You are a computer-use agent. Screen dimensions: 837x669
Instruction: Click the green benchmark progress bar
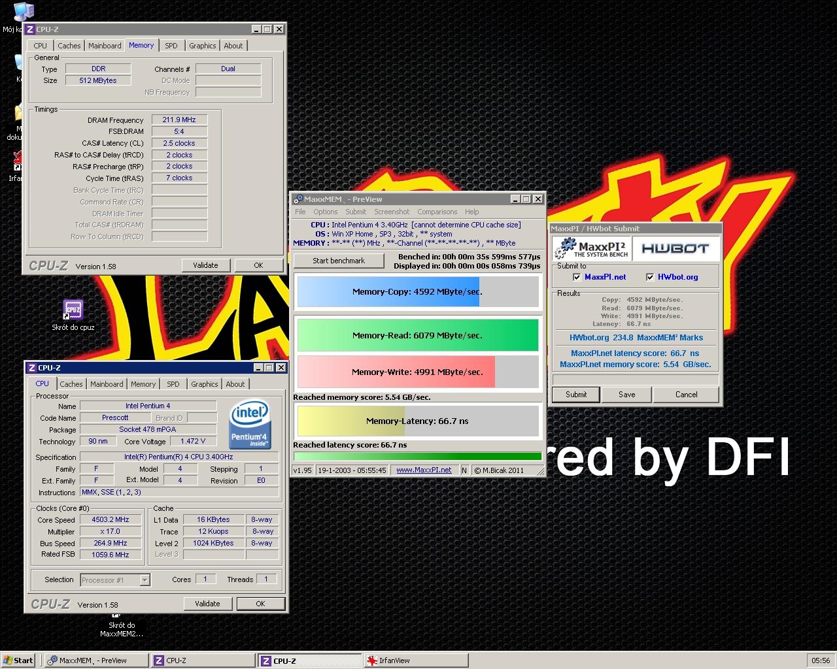417,456
